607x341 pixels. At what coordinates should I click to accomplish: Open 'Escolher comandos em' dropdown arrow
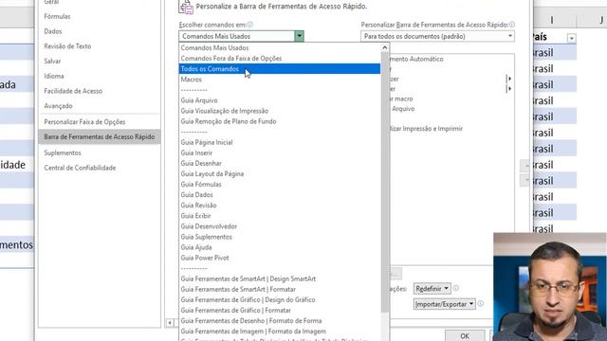299,36
